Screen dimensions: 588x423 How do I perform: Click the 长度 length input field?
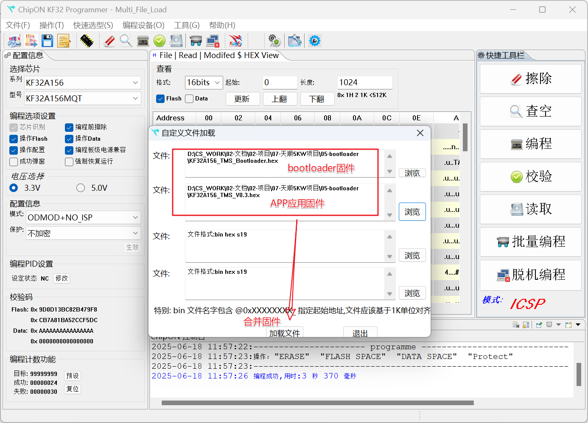pos(365,83)
